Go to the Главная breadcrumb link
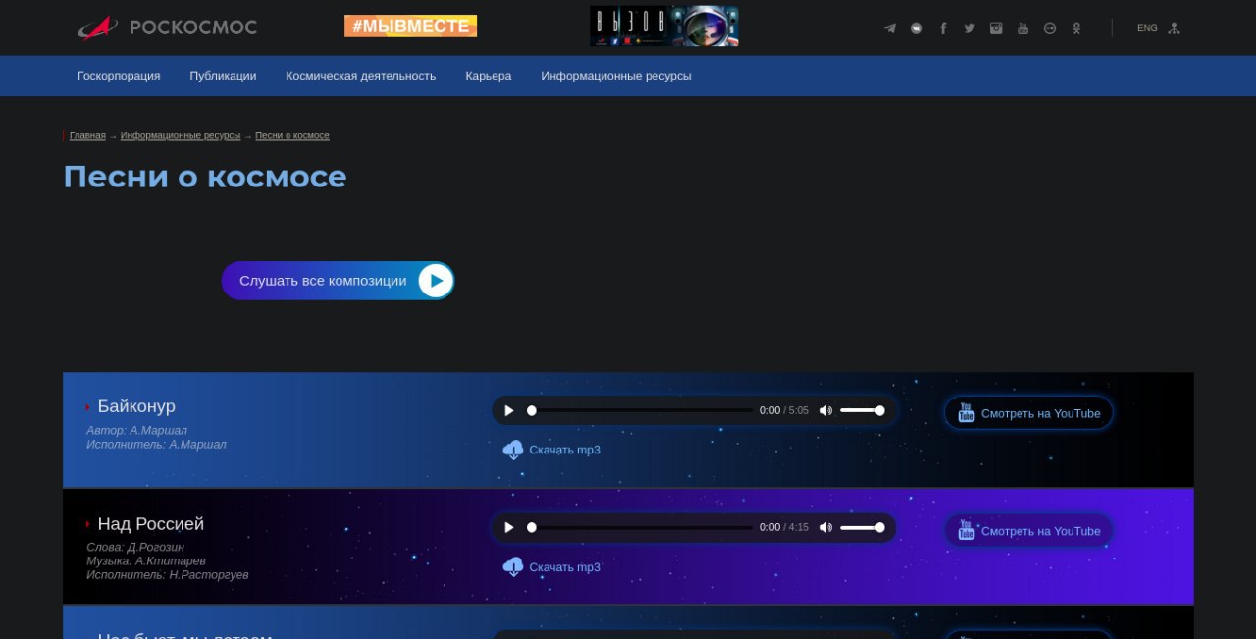Screen dimensions: 1256x639 (x=87, y=135)
